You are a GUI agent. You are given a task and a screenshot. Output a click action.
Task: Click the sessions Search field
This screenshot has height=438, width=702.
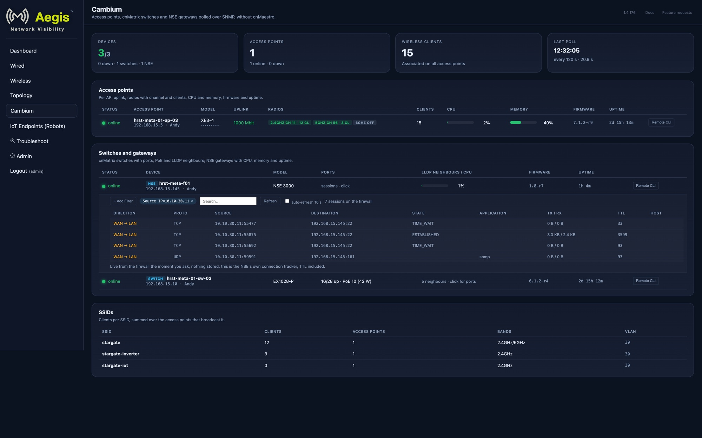click(228, 201)
